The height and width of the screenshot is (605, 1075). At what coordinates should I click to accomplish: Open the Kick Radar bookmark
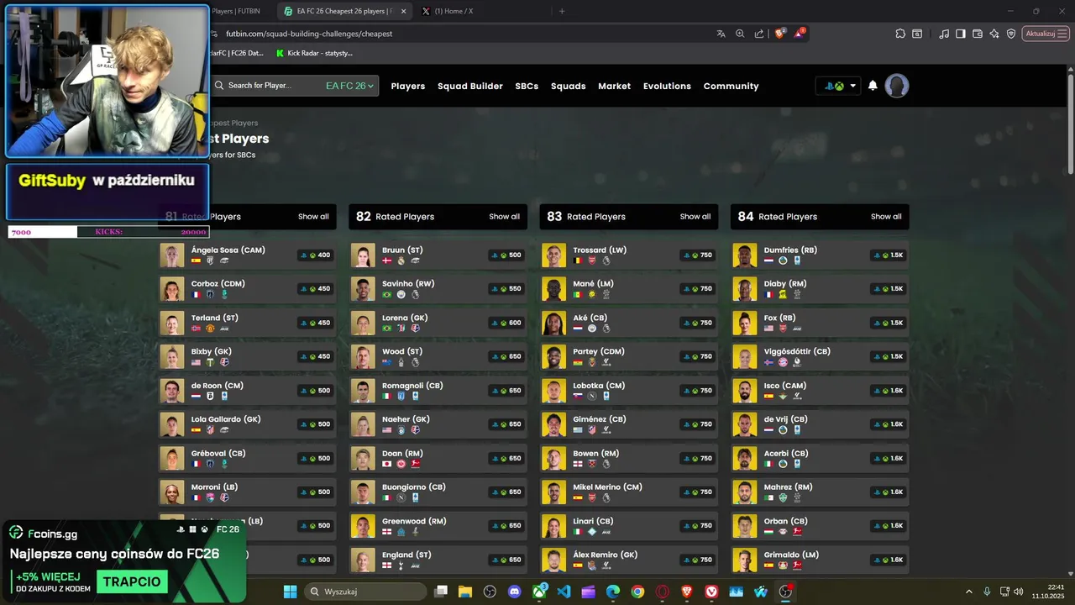[x=314, y=53]
